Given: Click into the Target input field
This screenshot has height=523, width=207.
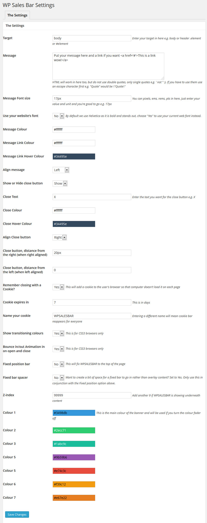Looking at the screenshot, I should coord(92,38).
